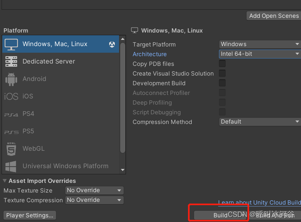Open the Max Texture Size dropdown
Image resolution: width=301 pixels, height=222 pixels.
94,190
